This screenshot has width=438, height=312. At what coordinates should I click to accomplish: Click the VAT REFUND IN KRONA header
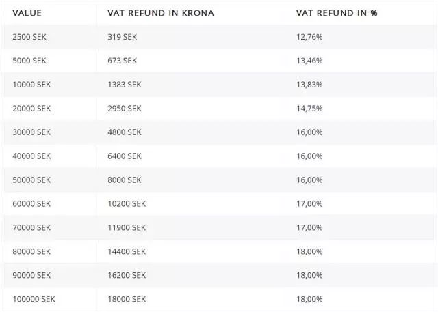click(160, 13)
